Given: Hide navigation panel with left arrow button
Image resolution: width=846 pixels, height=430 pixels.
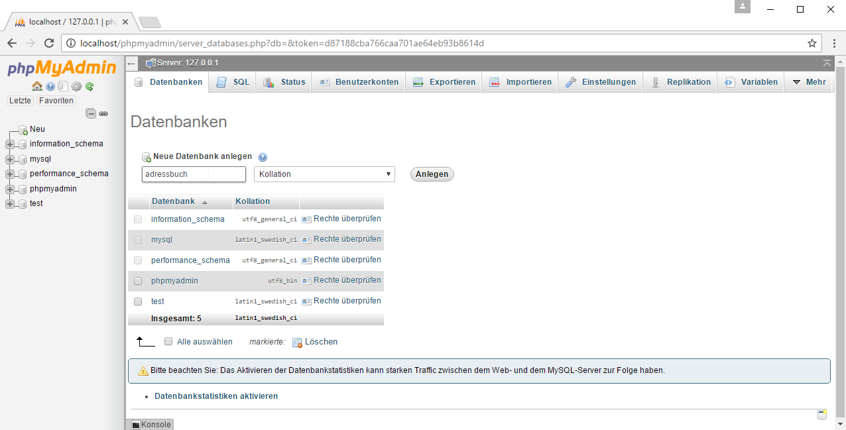Looking at the screenshot, I should coord(132,64).
